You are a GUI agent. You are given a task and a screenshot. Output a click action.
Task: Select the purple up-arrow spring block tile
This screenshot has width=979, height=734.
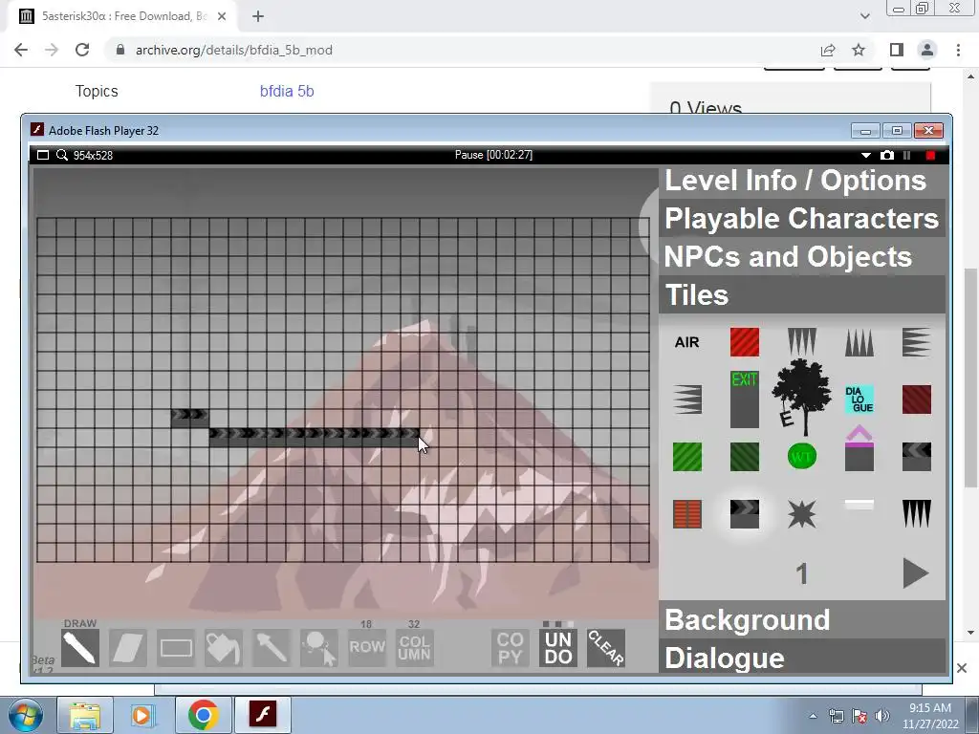(x=859, y=449)
